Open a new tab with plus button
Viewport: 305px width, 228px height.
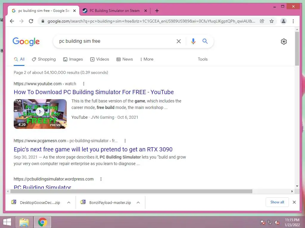(x=157, y=11)
